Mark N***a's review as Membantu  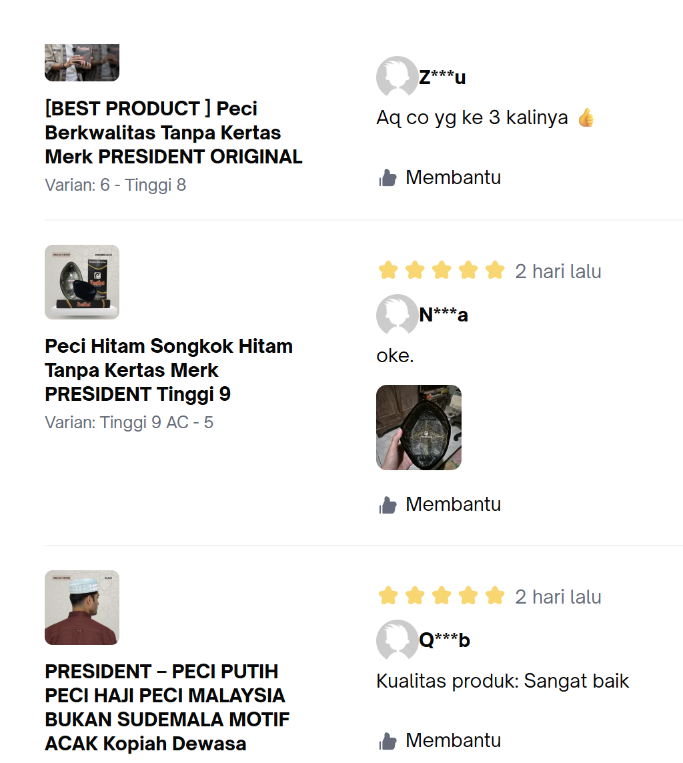(453, 505)
